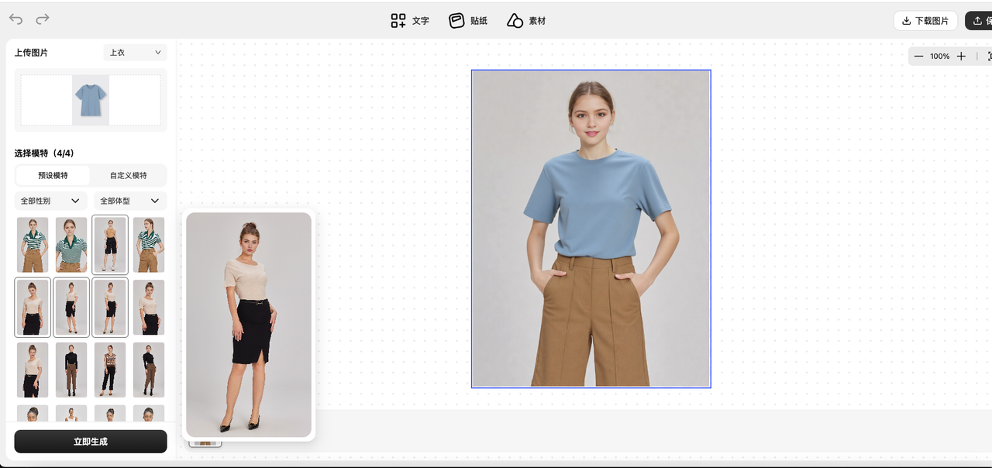Click the 立即生成 generate button

tap(91, 442)
